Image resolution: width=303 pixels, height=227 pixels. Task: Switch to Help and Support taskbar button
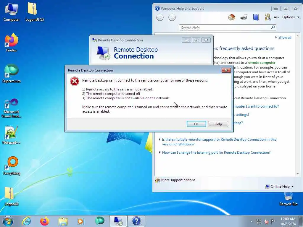pos(136,221)
